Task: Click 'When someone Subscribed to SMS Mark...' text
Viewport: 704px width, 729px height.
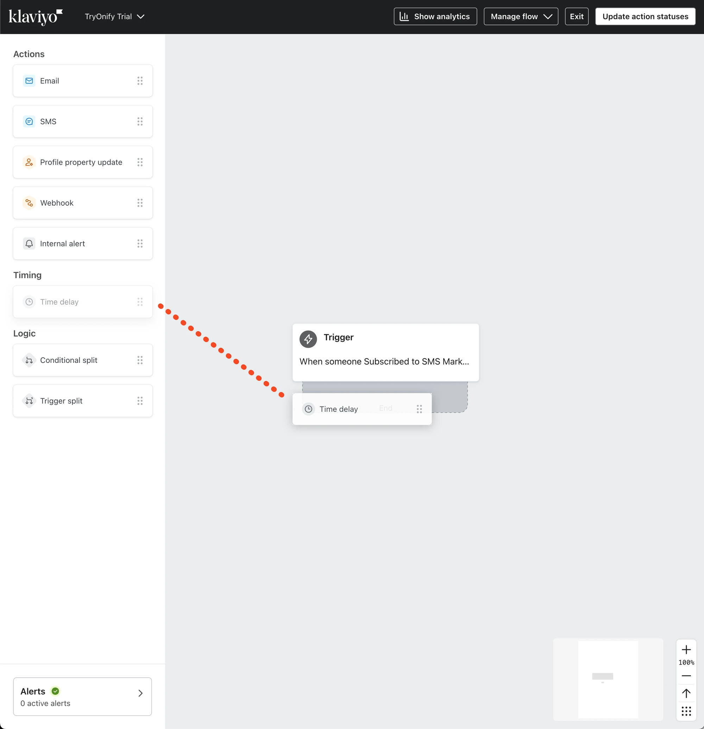Action: 384,362
